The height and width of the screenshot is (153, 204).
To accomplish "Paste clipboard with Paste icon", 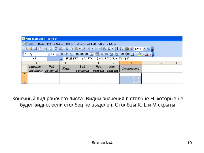I will (x=76, y=49).
